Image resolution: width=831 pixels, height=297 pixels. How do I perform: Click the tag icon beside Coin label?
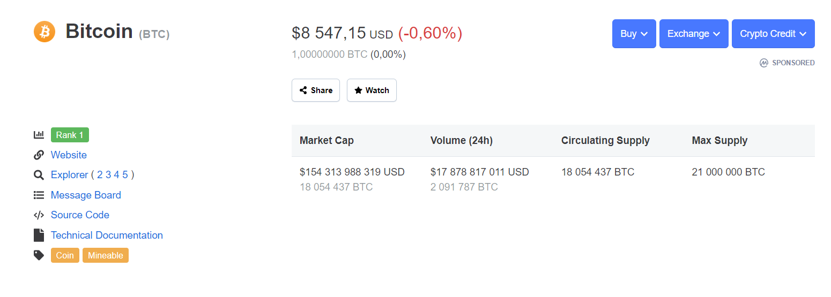39,255
